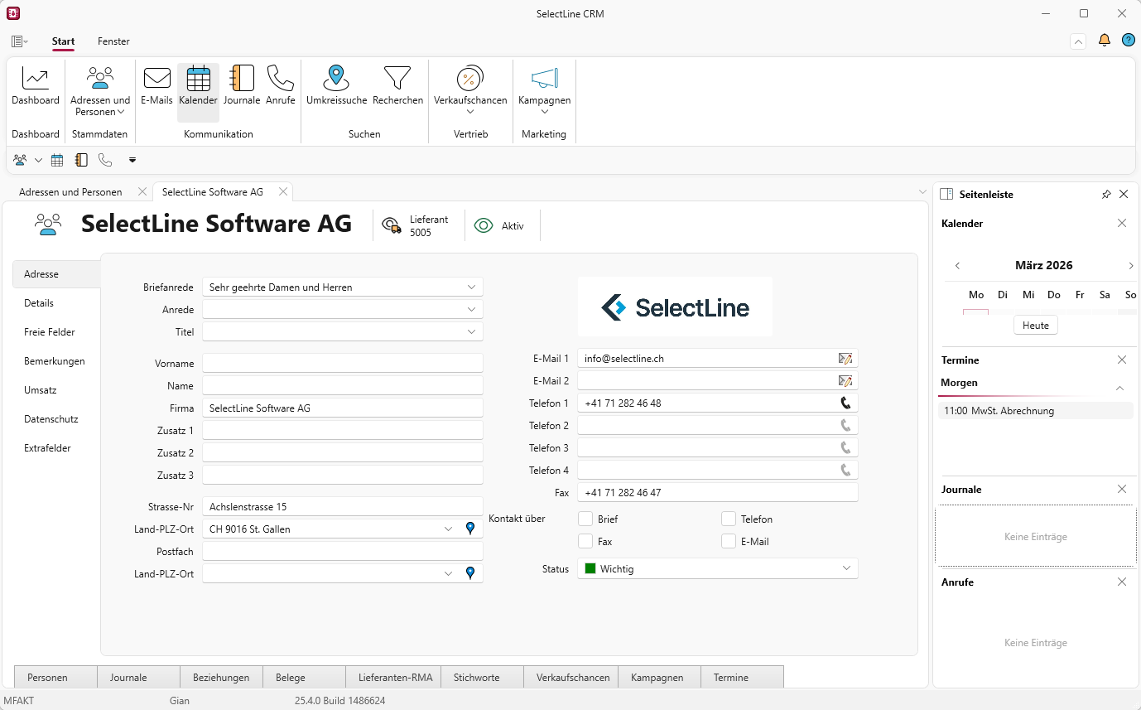Tick the E-Mail contact checkbox
Screen dimensions: 1141x710
click(729, 542)
